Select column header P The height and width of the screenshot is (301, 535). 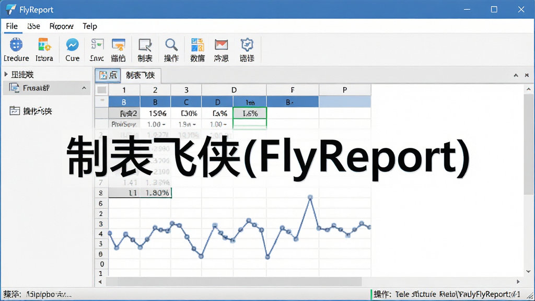click(345, 90)
